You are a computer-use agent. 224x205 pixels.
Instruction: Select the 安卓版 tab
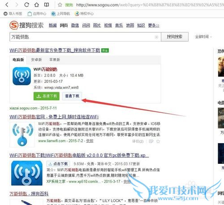36,60
